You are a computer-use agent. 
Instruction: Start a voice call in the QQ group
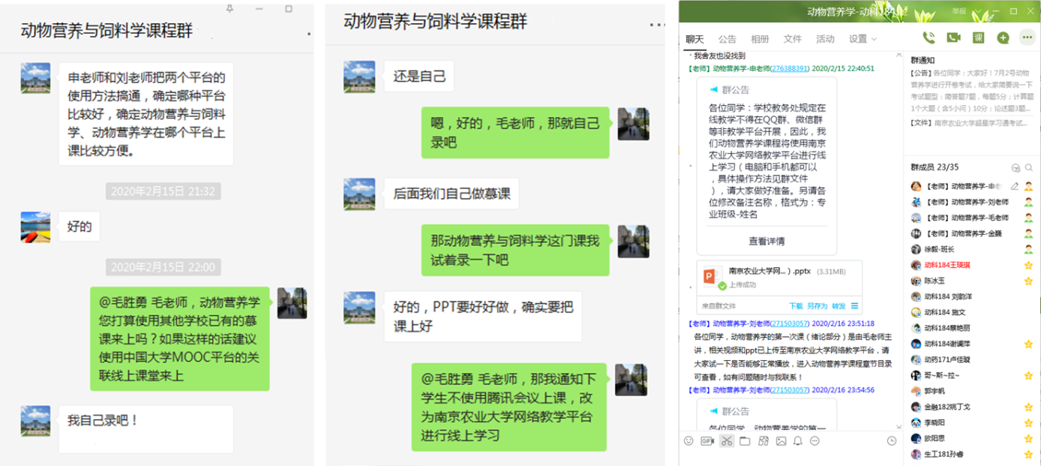tap(928, 38)
